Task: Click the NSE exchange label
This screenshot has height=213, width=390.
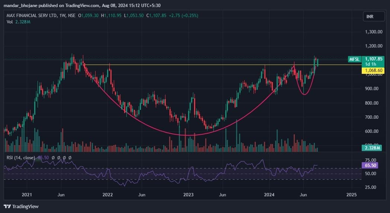Action: click(72, 15)
